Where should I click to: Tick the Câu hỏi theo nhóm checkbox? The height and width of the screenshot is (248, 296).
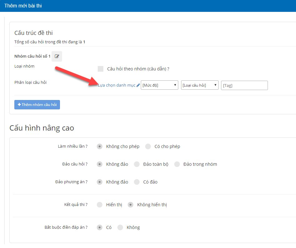100,69
